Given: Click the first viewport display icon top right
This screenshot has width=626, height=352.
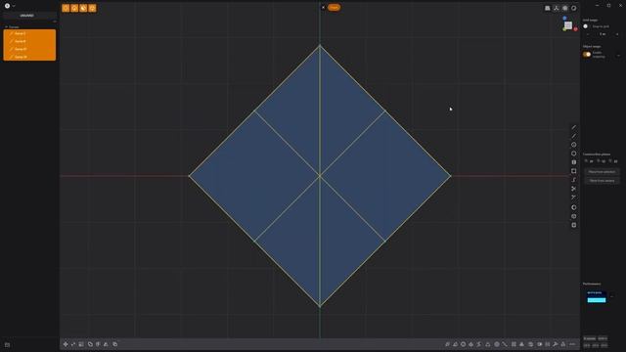Looking at the screenshot, I should pyautogui.click(x=548, y=8).
